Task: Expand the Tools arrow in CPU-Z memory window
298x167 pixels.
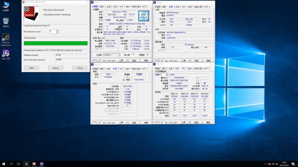Action: coord(127,123)
